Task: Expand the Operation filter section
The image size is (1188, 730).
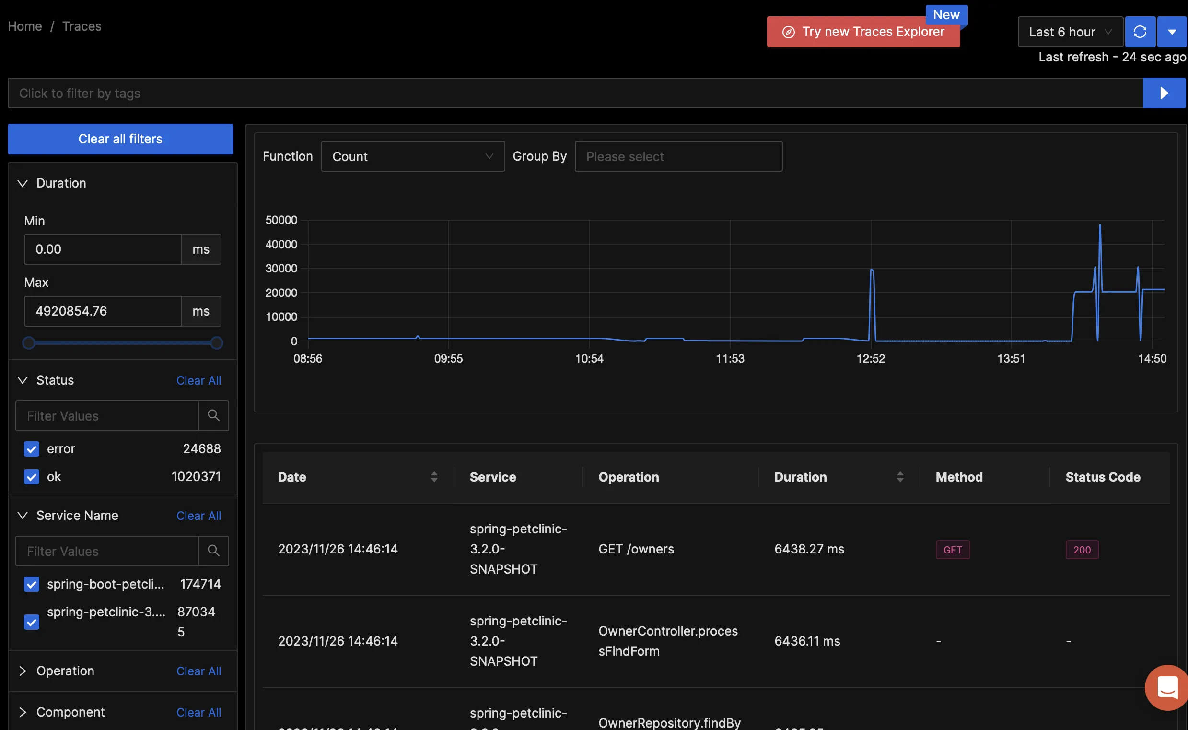Action: coord(23,671)
